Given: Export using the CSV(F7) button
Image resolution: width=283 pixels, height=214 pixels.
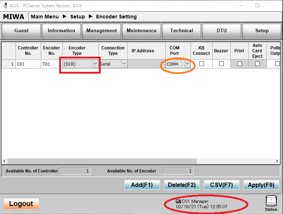Looking at the screenshot, I should [221, 185].
